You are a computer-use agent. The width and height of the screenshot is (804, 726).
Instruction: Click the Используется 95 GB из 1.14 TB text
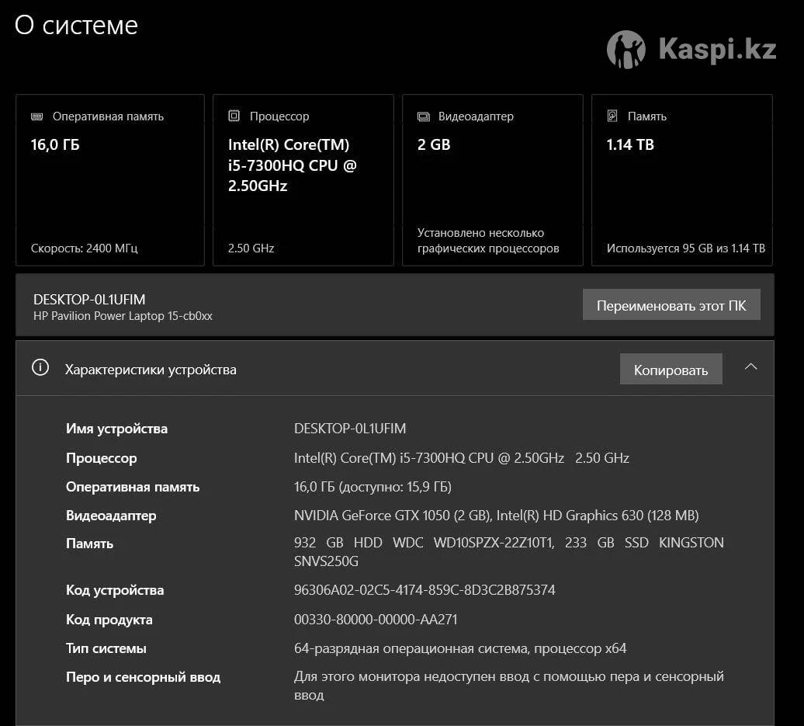click(685, 248)
